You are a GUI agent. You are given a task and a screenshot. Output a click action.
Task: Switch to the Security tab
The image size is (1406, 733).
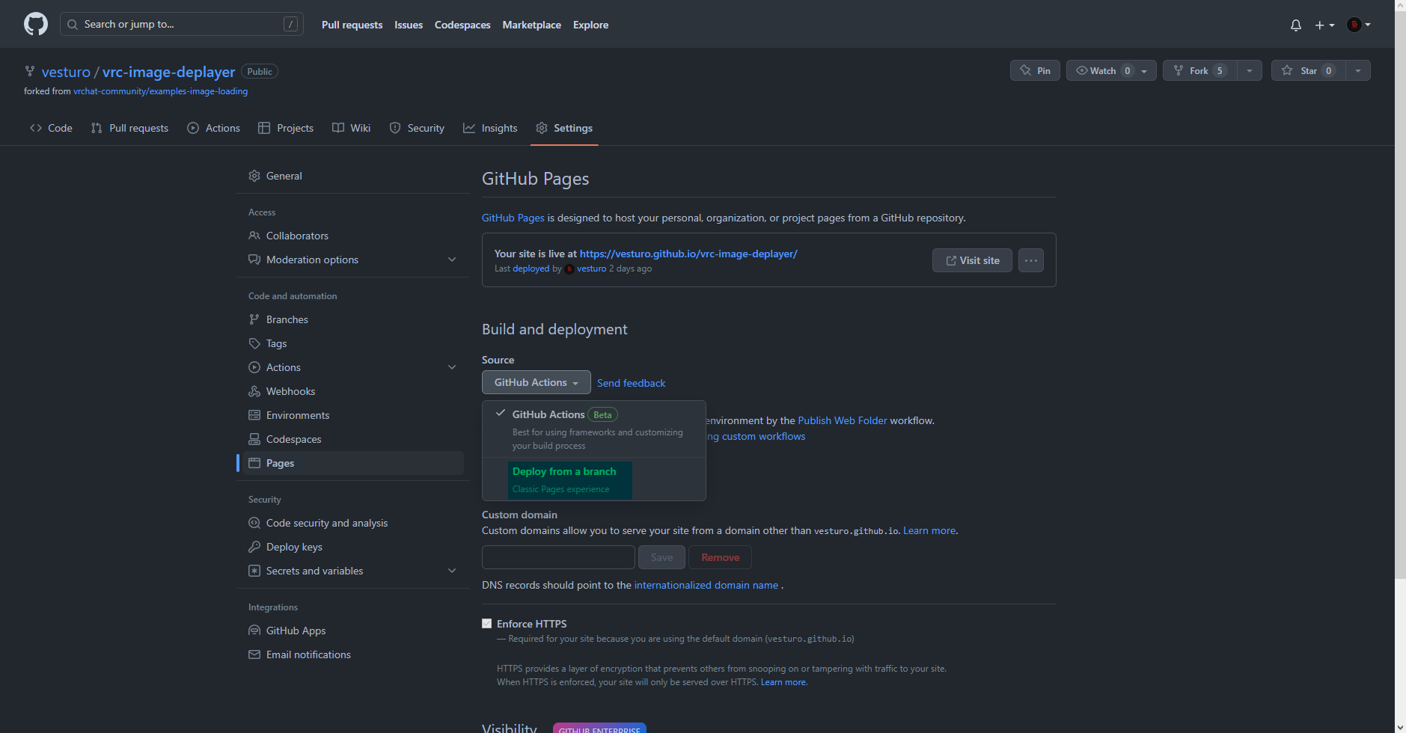pos(417,128)
